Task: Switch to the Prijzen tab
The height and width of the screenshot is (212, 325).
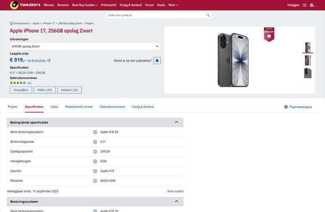Action: [13, 107]
